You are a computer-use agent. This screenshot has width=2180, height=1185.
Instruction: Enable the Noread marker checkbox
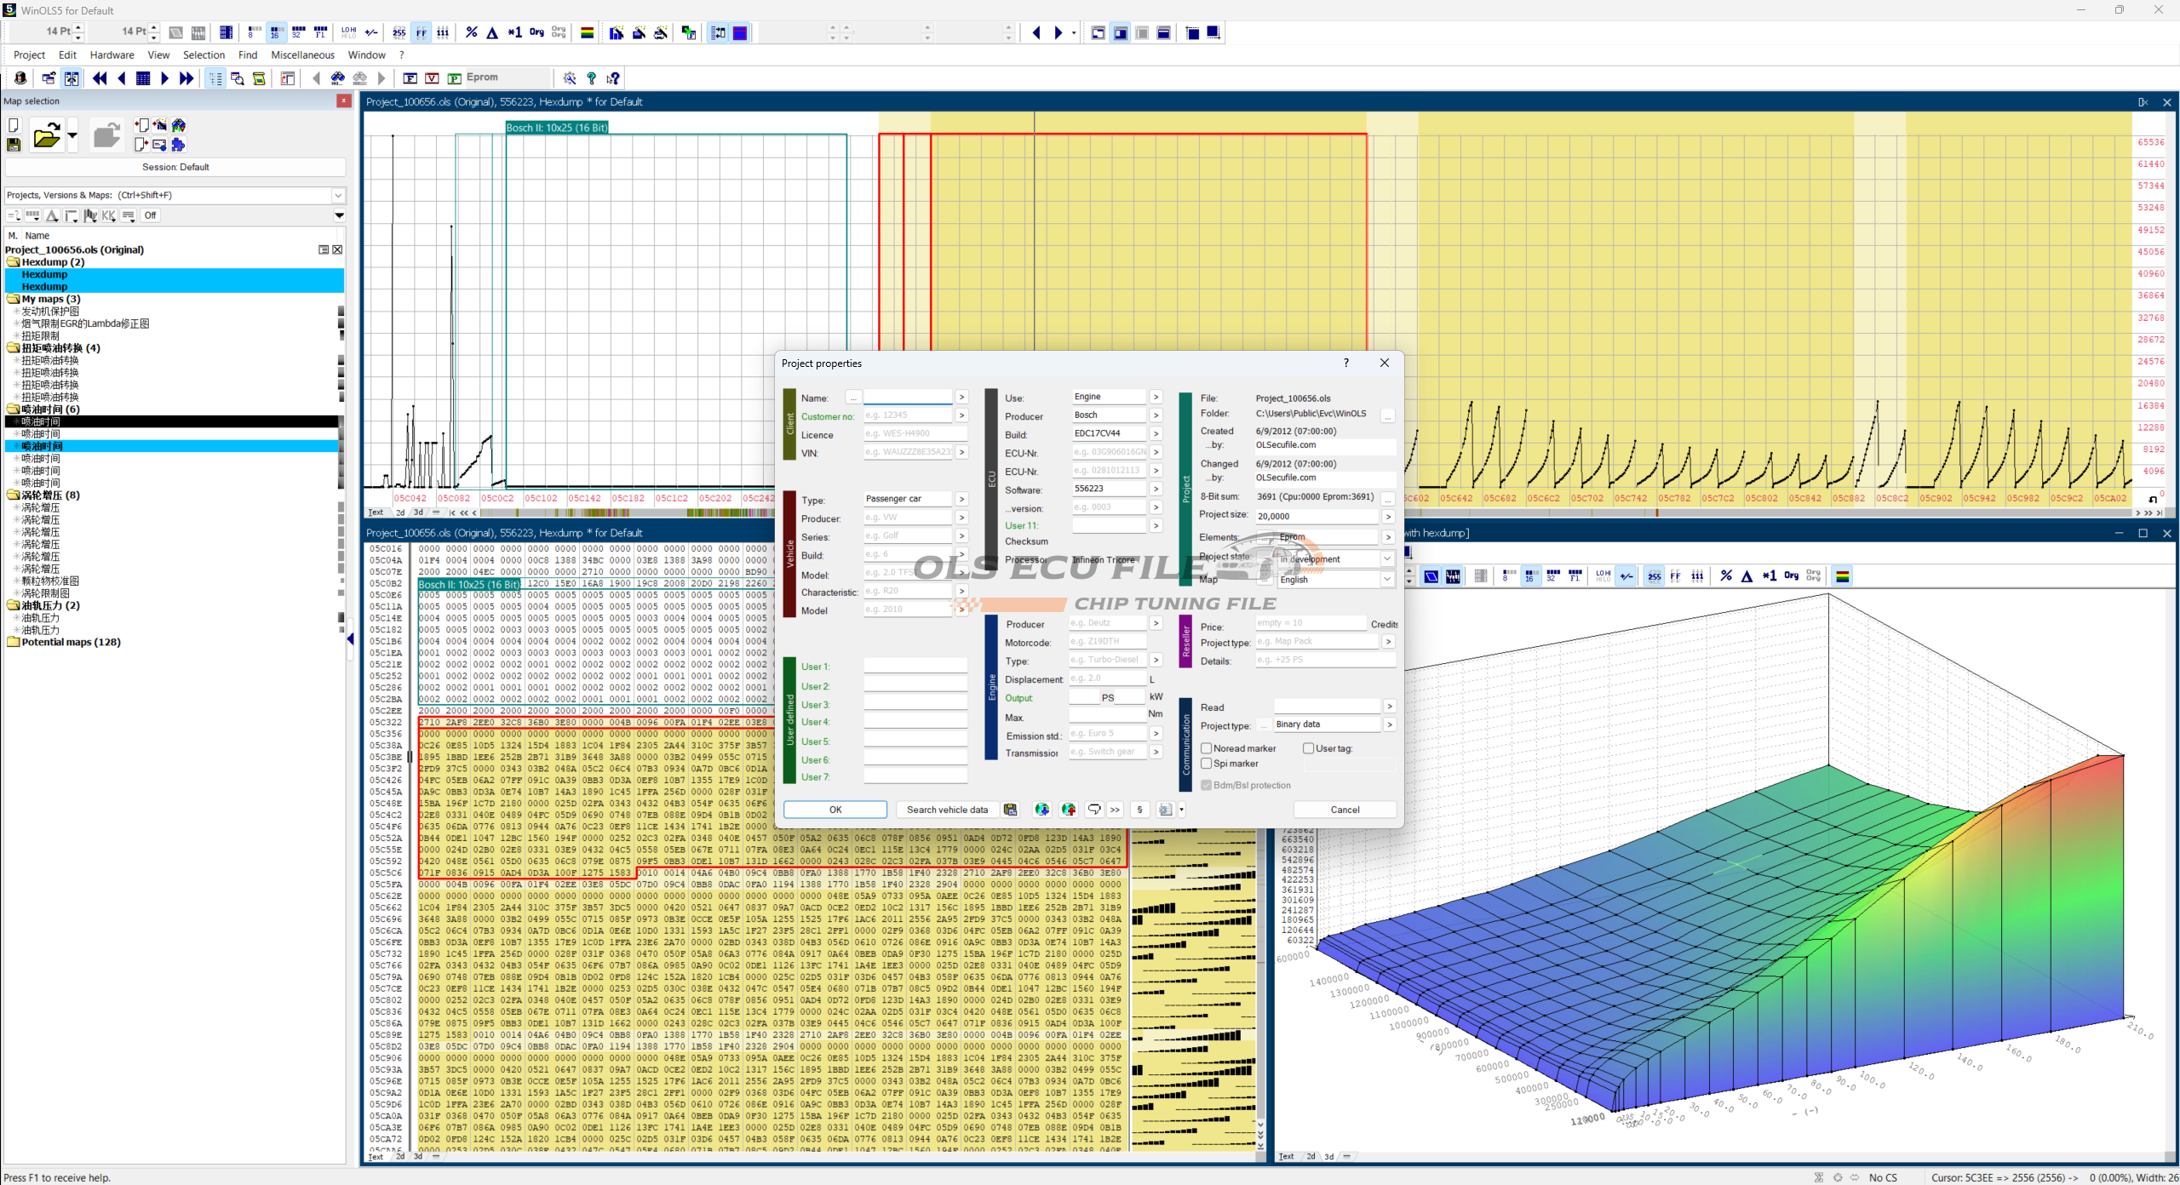(1207, 748)
